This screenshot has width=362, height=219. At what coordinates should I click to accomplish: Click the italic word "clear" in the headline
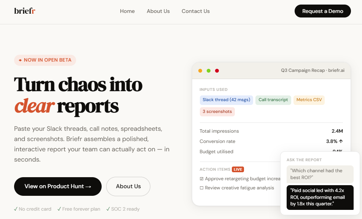pyautogui.click(x=35, y=106)
